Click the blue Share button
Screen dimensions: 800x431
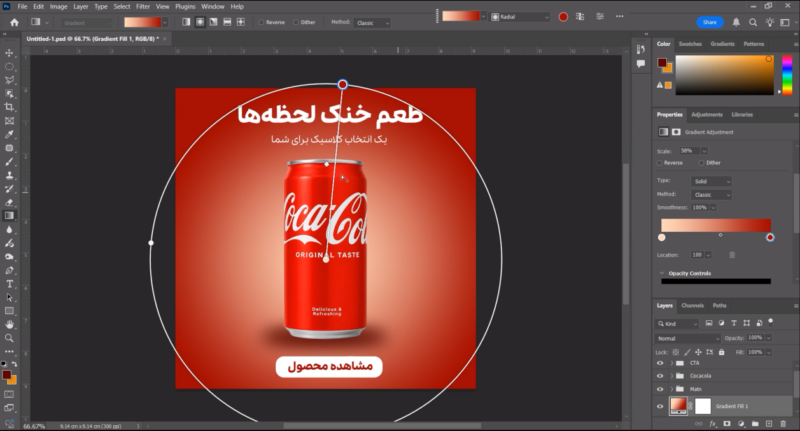710,22
